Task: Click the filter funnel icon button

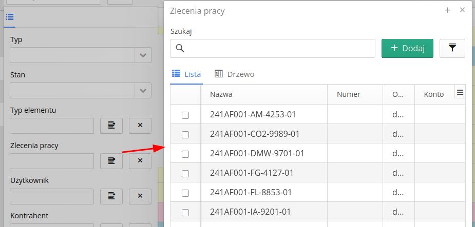Action: [452, 48]
